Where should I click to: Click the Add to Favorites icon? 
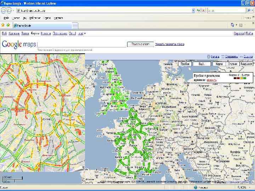pos(8,25)
